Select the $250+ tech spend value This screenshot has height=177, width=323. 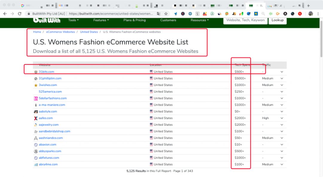coord(239,92)
